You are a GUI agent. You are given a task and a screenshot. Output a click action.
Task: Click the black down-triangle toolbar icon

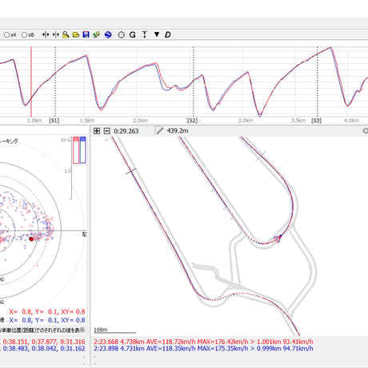click(157, 34)
